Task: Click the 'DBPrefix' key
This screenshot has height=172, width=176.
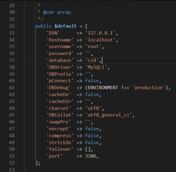Action: 60,74
